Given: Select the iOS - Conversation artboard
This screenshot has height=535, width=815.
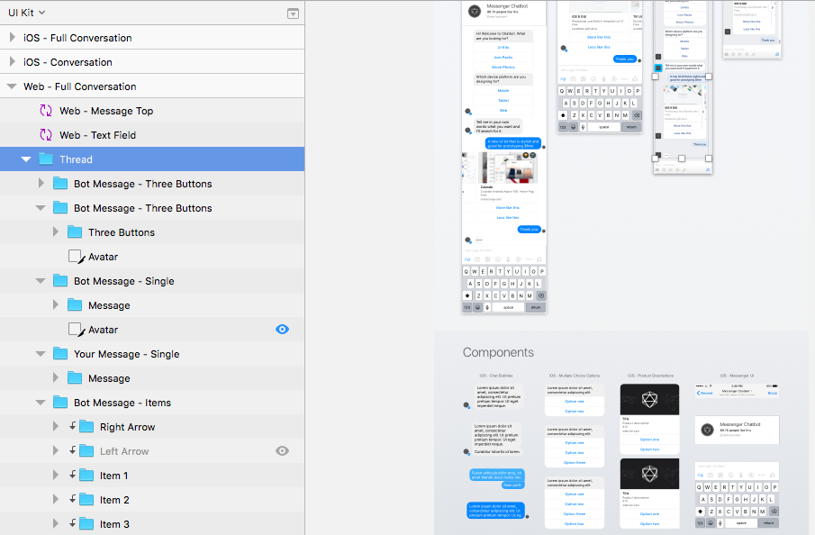Looking at the screenshot, I should click(x=68, y=62).
